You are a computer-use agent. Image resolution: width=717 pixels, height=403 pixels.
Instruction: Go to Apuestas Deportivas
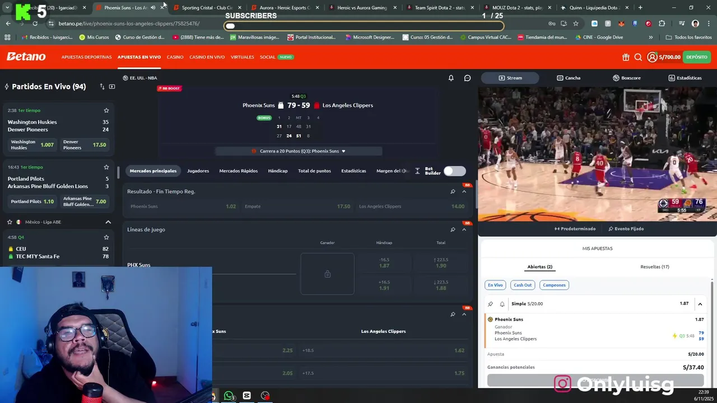tap(86, 57)
